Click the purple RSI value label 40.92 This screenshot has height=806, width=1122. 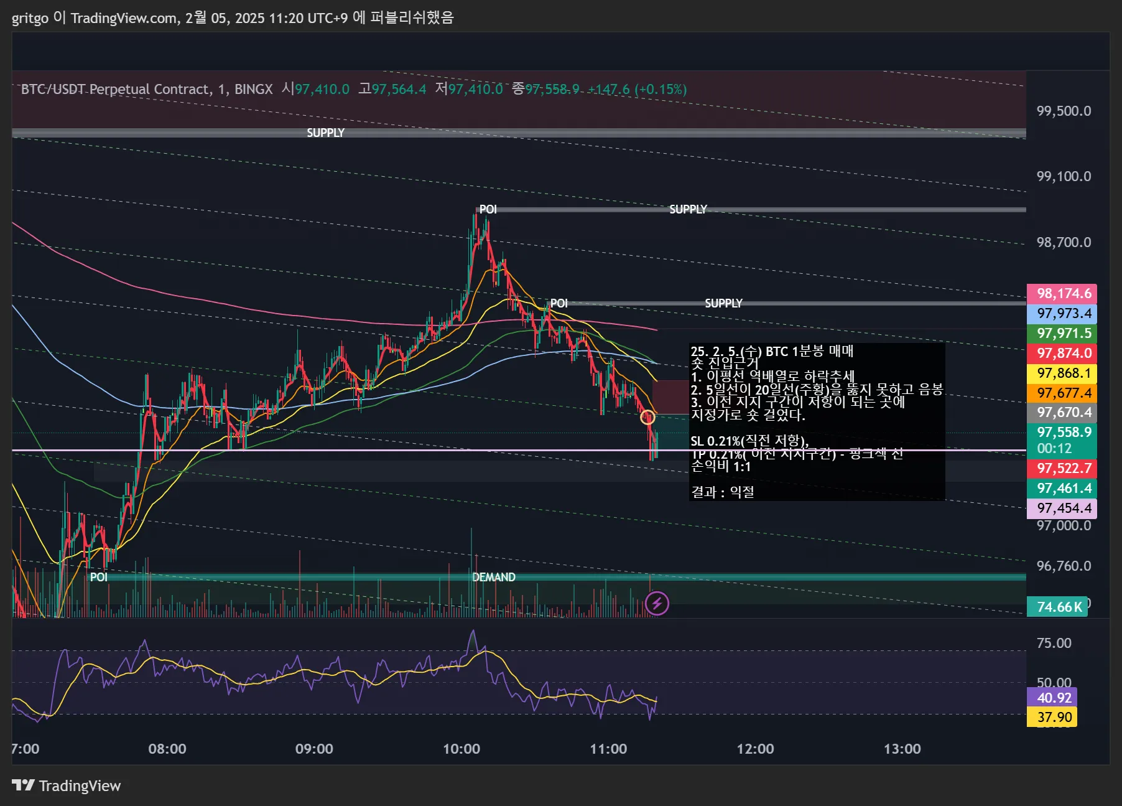click(x=1052, y=697)
